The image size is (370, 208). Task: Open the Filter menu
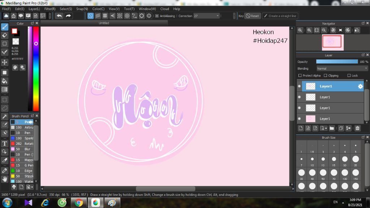click(x=50, y=9)
